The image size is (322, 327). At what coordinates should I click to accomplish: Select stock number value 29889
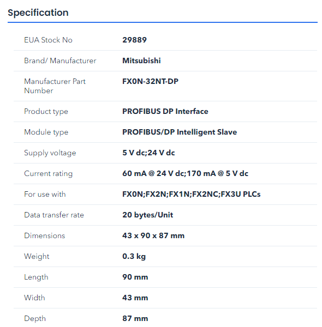coord(134,40)
